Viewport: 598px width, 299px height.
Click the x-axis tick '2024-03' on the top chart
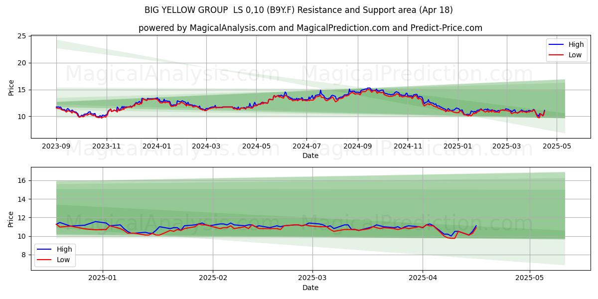(206, 146)
